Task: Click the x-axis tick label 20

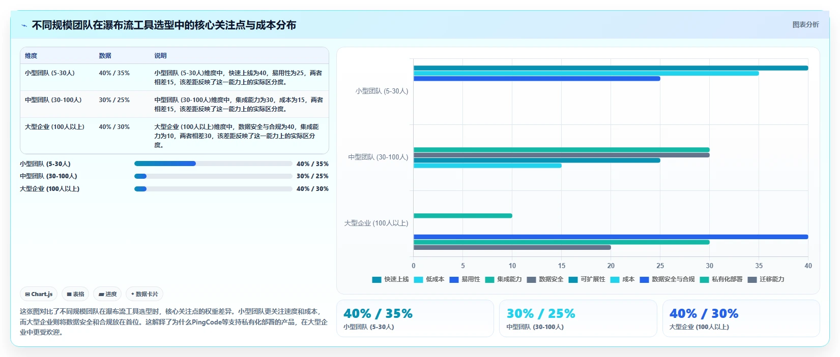Action: [611, 266]
